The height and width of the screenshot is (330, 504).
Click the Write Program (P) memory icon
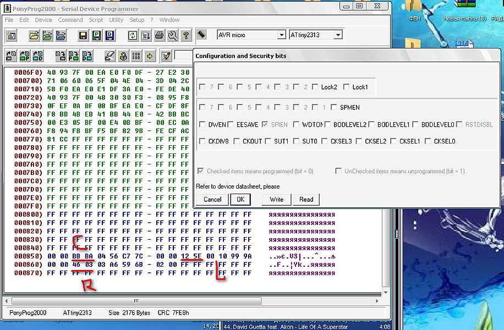click(x=74, y=56)
